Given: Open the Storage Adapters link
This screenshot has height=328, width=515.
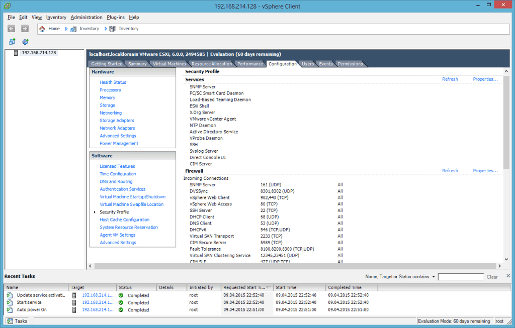Looking at the screenshot, I should [x=117, y=121].
